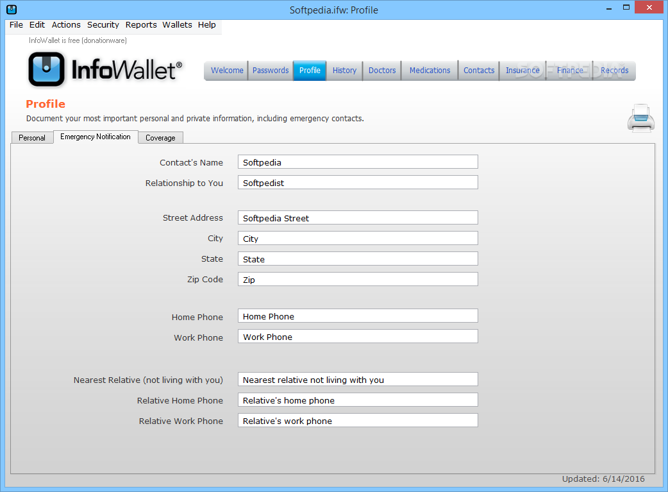Click the orange 'Profile' heading
Image resolution: width=668 pixels, height=492 pixels.
click(x=46, y=104)
